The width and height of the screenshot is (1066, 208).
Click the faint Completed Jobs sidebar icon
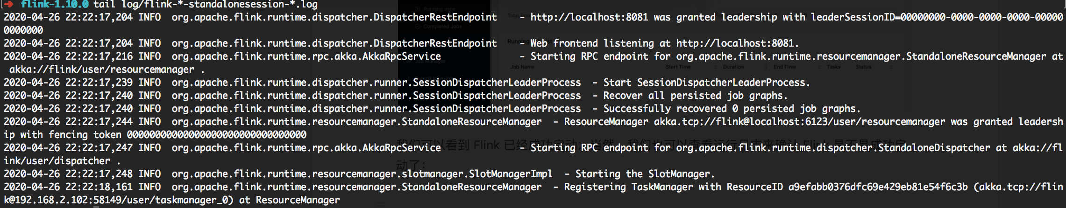point(418,27)
